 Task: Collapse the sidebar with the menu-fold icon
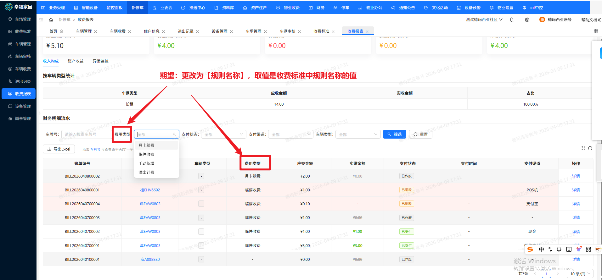pyautogui.click(x=41, y=20)
